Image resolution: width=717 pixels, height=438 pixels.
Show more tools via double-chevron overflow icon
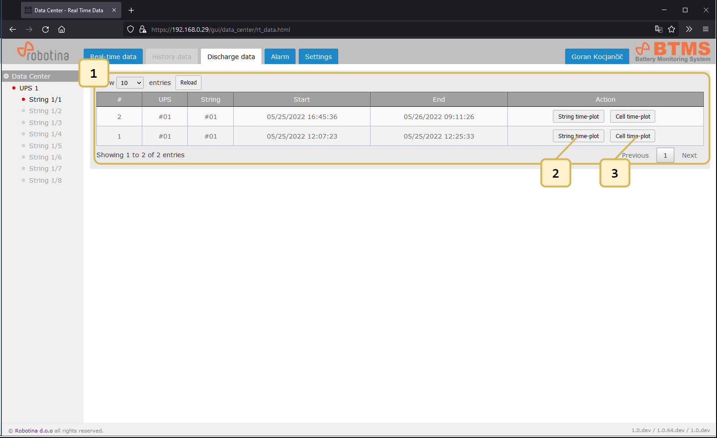(689, 30)
